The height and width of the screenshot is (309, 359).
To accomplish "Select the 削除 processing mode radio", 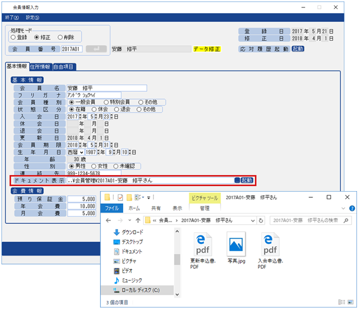I will (66, 37).
